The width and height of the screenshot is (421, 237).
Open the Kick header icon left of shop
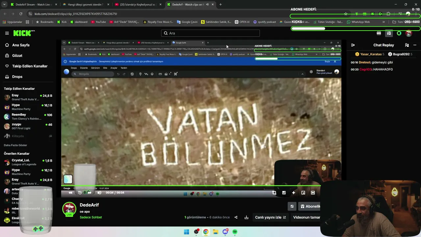coord(379,33)
